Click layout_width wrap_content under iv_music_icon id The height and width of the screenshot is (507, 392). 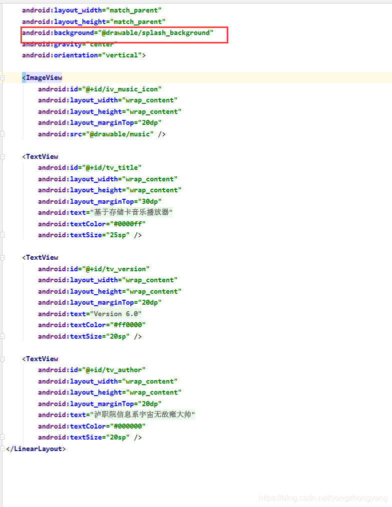click(108, 100)
